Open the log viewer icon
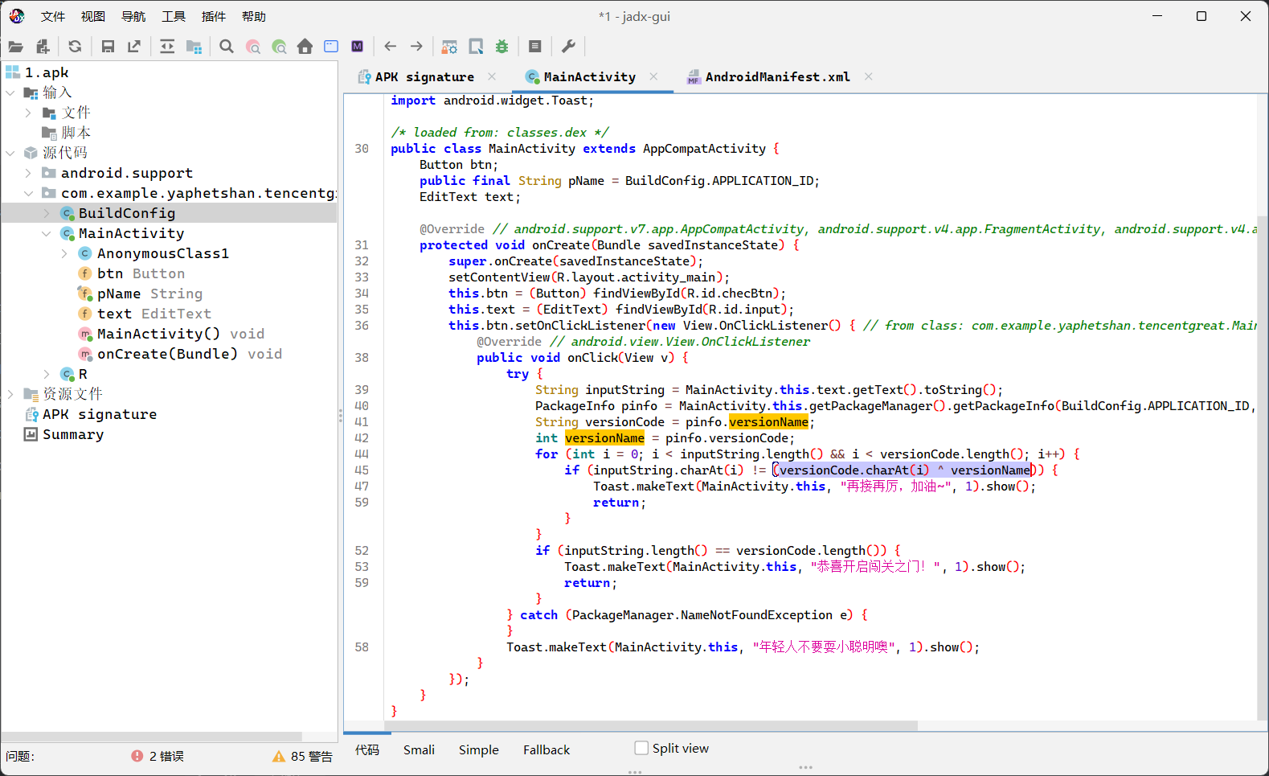This screenshot has width=1269, height=776. point(535,47)
